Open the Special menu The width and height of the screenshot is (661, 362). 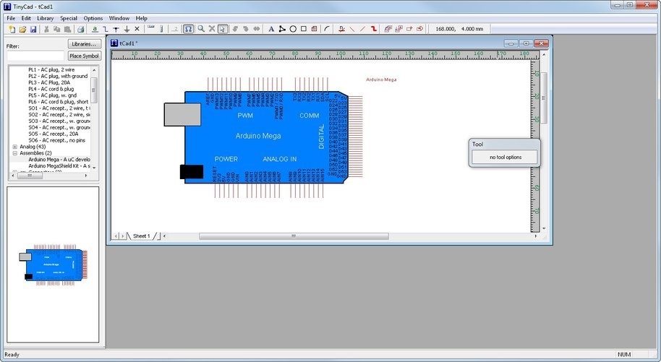click(x=68, y=18)
